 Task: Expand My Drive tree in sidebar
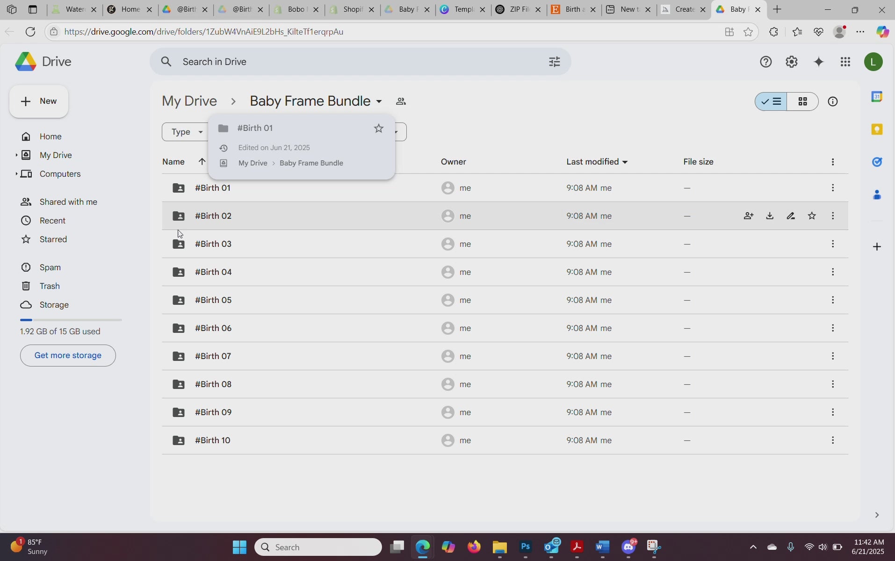(16, 155)
